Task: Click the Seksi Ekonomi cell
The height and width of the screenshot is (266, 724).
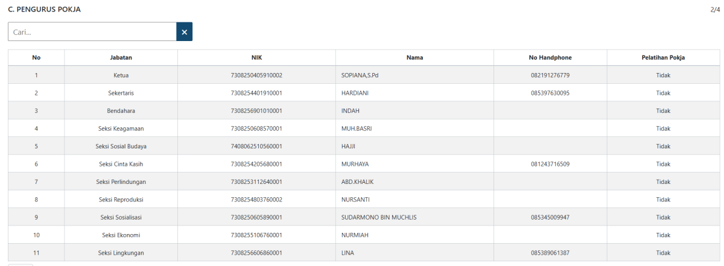Action: click(121, 235)
